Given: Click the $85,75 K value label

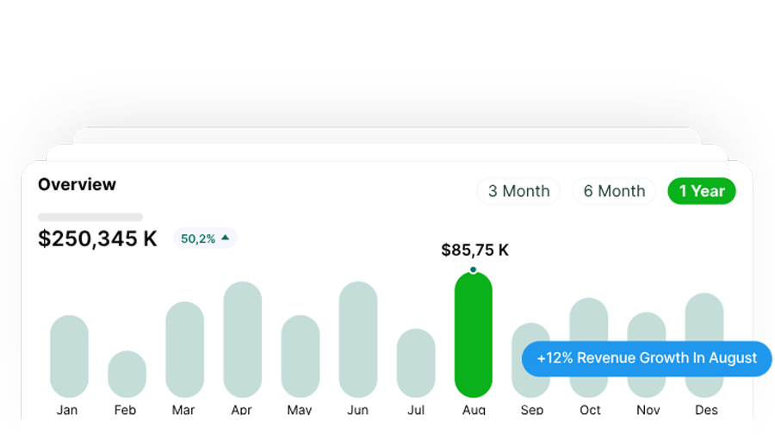Looking at the screenshot, I should (474, 251).
